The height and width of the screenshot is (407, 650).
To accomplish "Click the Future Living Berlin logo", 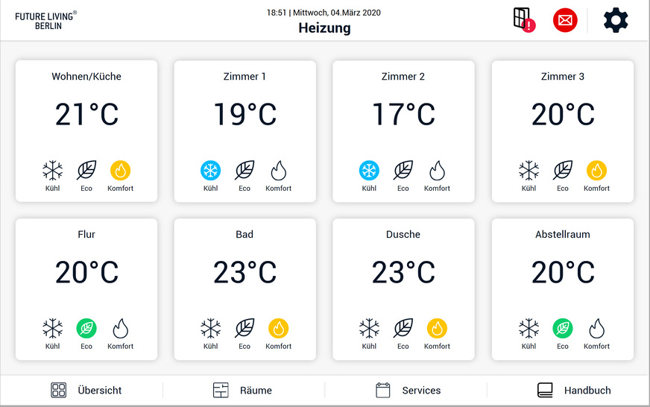I will [x=47, y=20].
